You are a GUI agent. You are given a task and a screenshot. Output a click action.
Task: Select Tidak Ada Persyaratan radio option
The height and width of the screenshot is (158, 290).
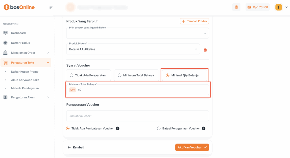(x=71, y=75)
